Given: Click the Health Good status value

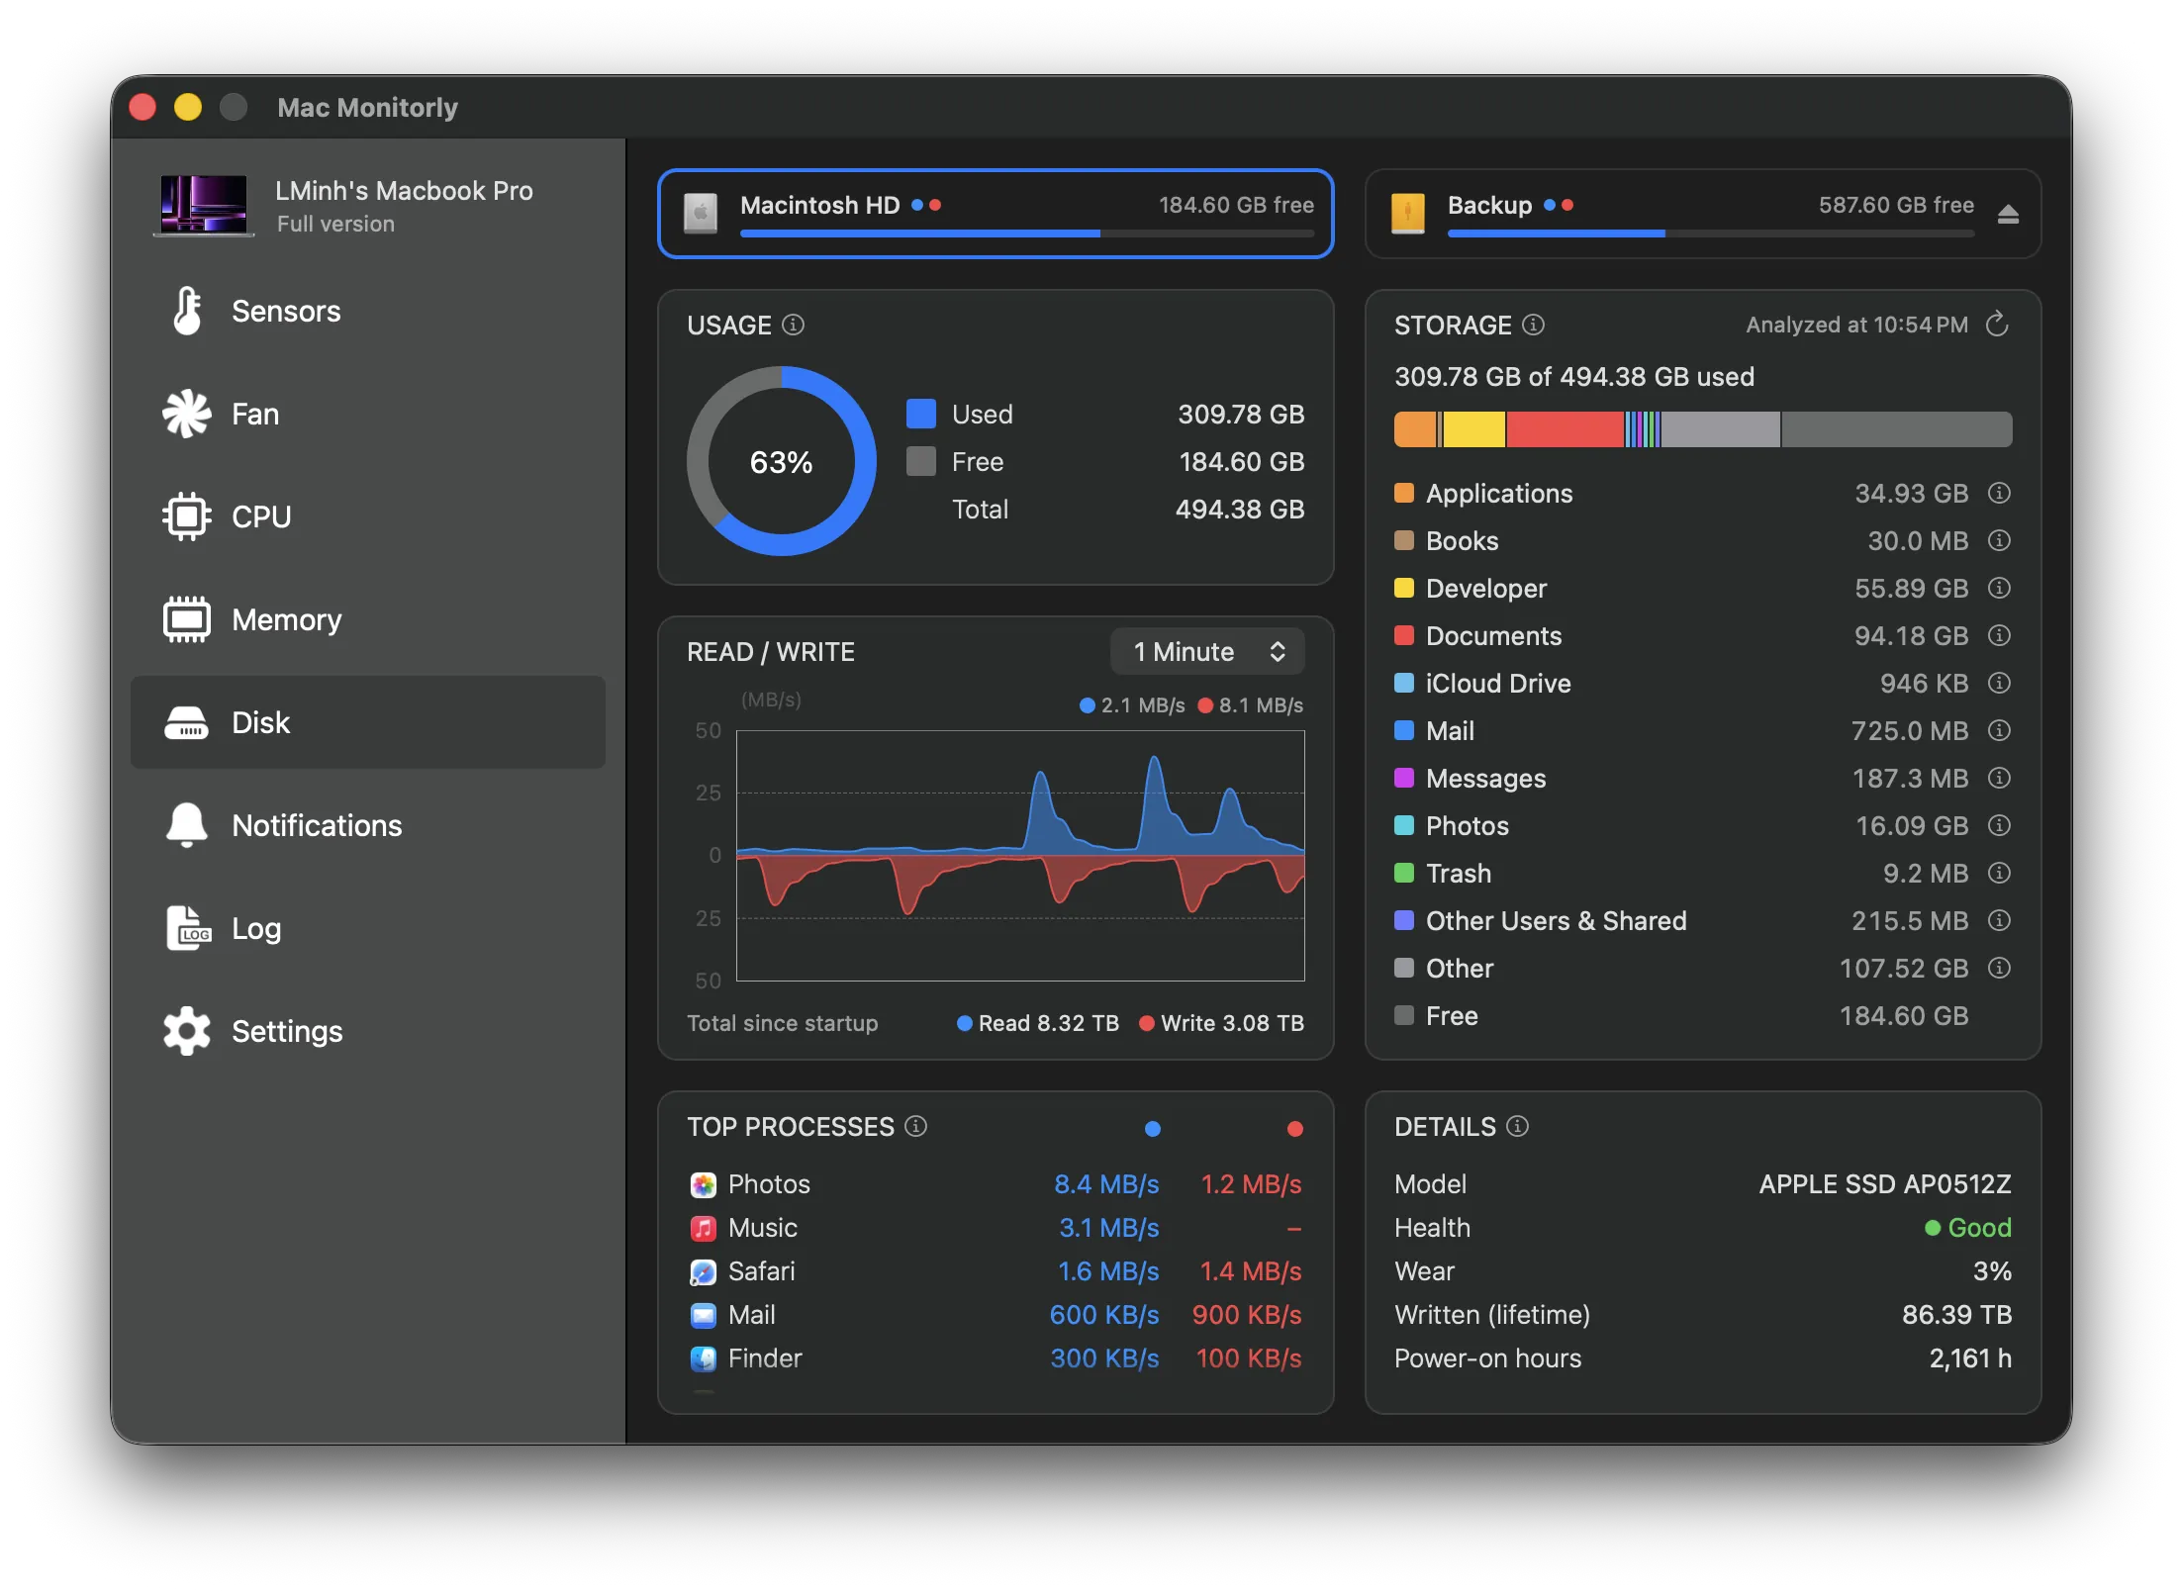Looking at the screenshot, I should (x=1967, y=1227).
